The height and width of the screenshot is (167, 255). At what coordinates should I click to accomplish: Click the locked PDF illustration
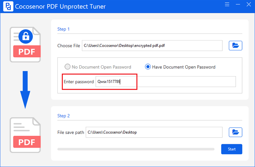(x=25, y=45)
